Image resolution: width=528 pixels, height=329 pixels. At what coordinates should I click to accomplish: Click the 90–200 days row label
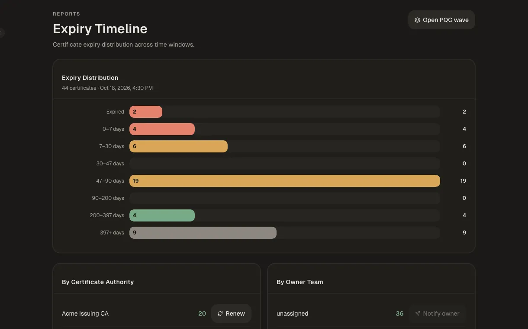click(x=108, y=198)
